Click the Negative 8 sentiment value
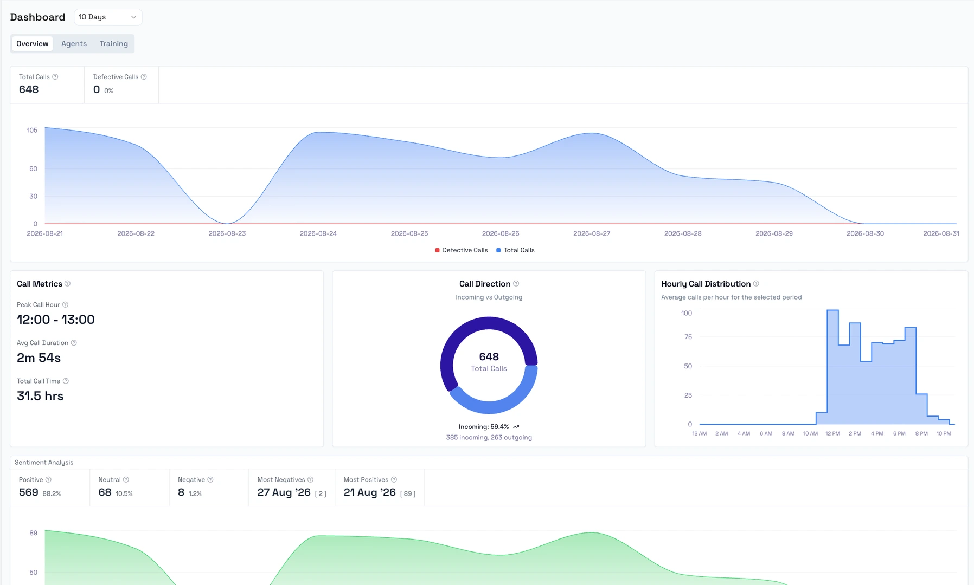The width and height of the screenshot is (974, 585). click(x=181, y=492)
